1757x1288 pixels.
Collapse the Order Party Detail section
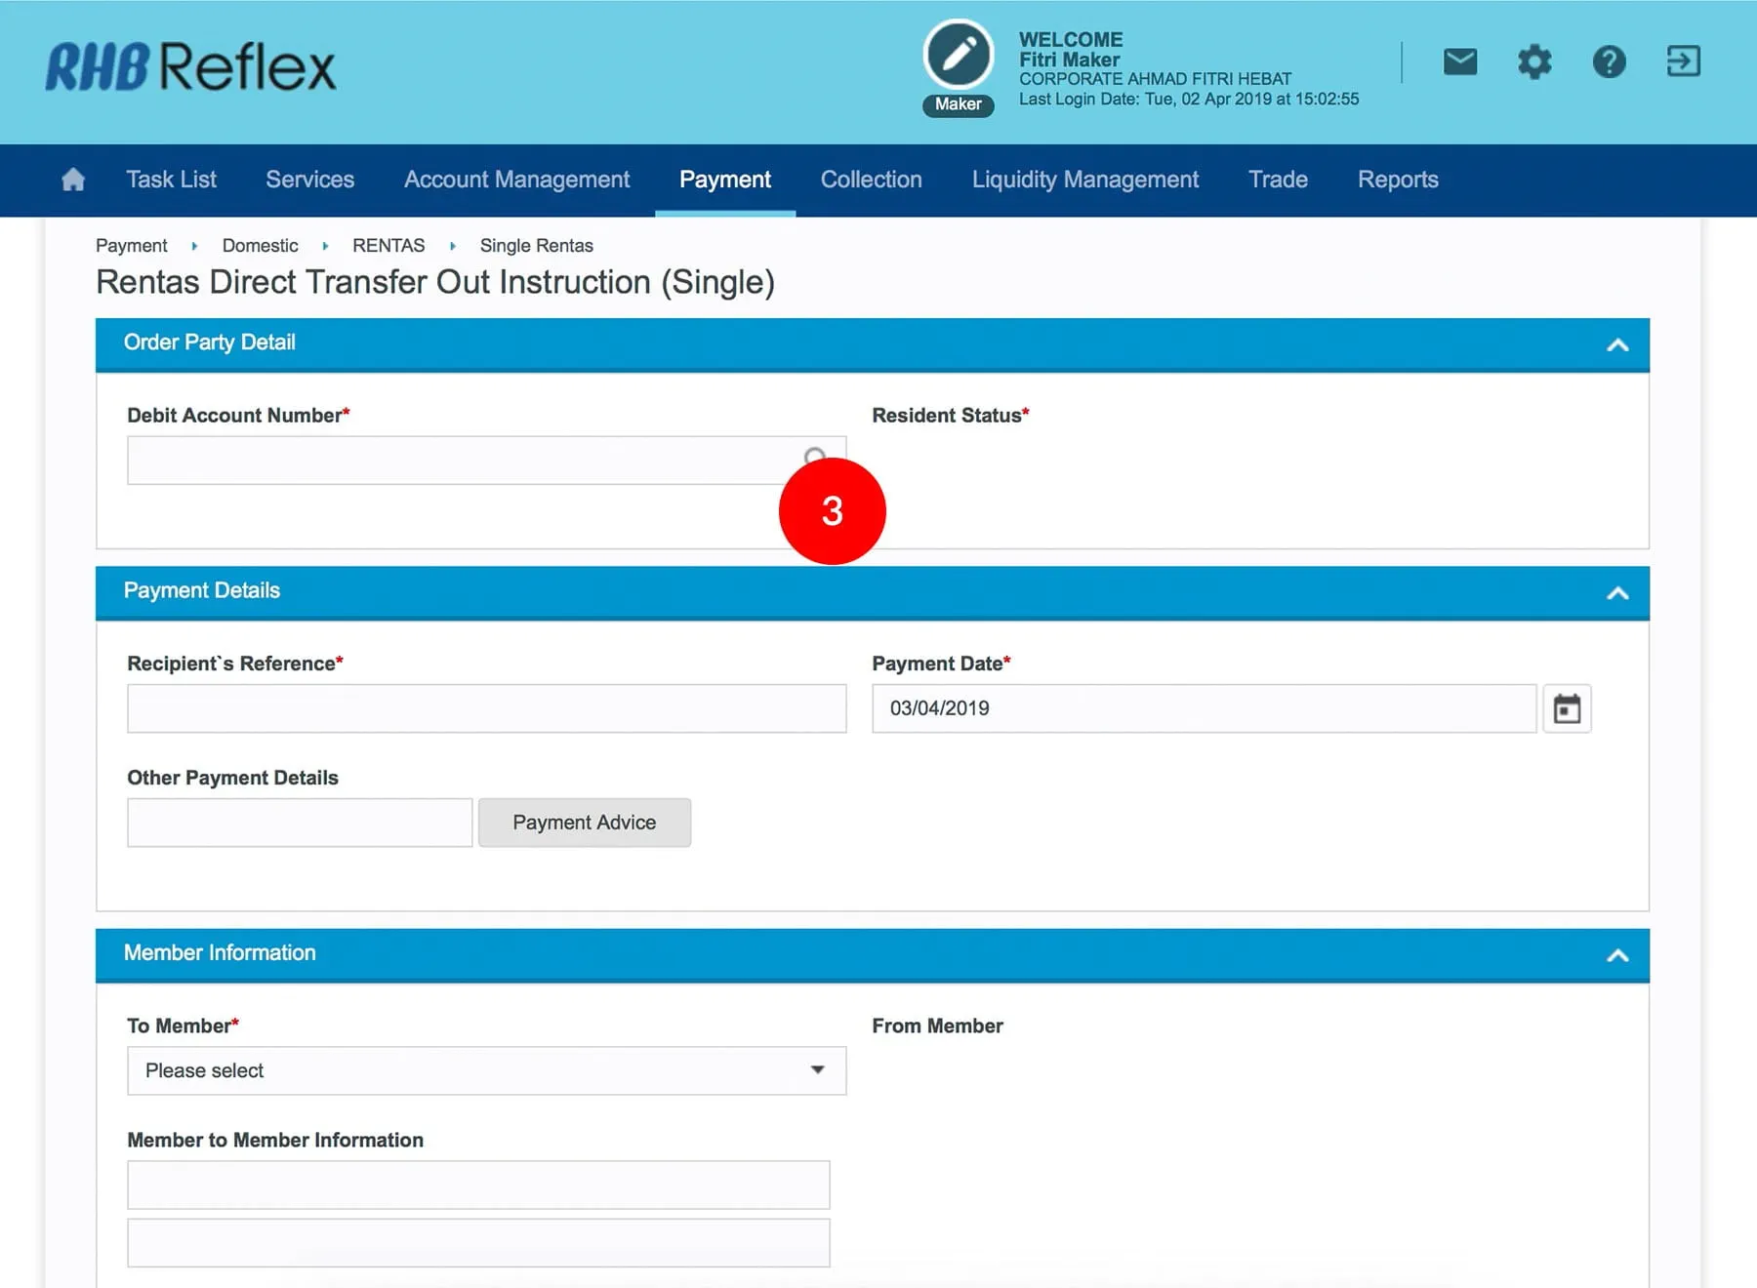(x=1617, y=344)
